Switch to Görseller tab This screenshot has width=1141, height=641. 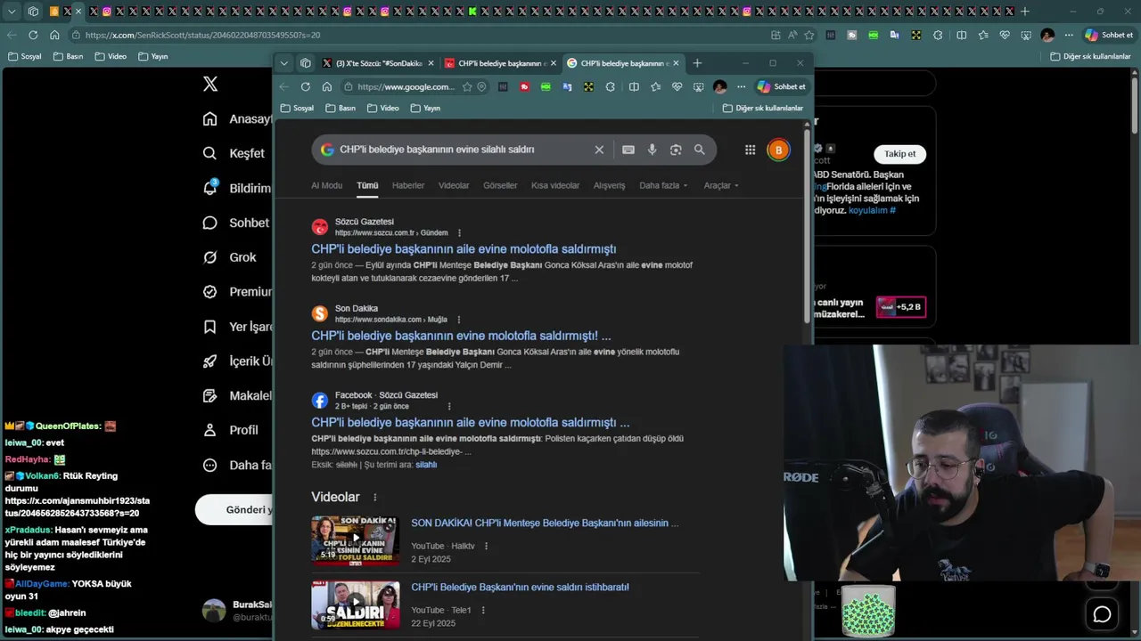tap(500, 185)
